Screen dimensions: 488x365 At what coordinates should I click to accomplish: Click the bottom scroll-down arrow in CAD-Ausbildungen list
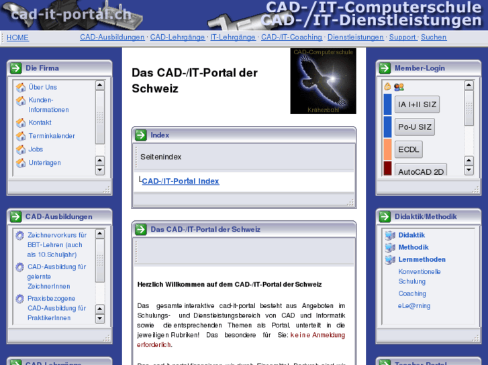[x=99, y=318]
